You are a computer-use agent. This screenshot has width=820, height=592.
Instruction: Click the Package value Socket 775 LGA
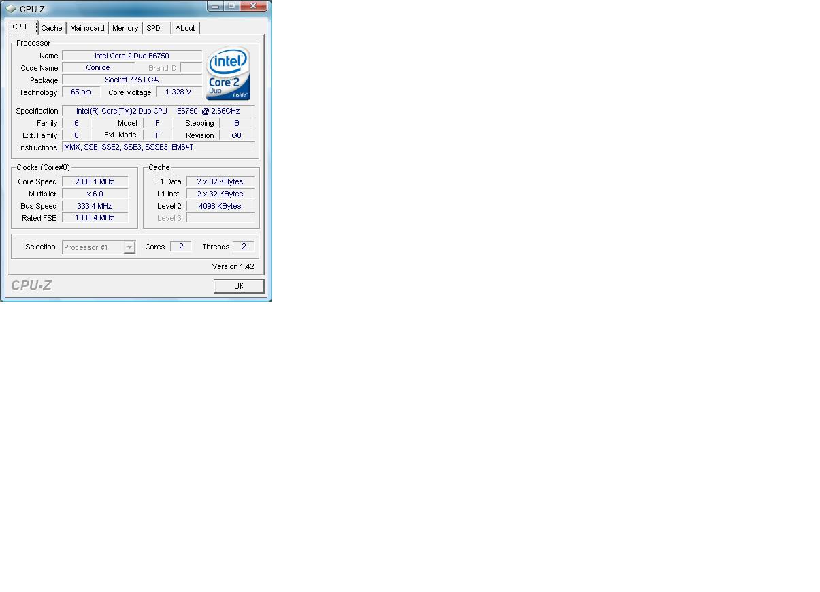pyautogui.click(x=132, y=80)
